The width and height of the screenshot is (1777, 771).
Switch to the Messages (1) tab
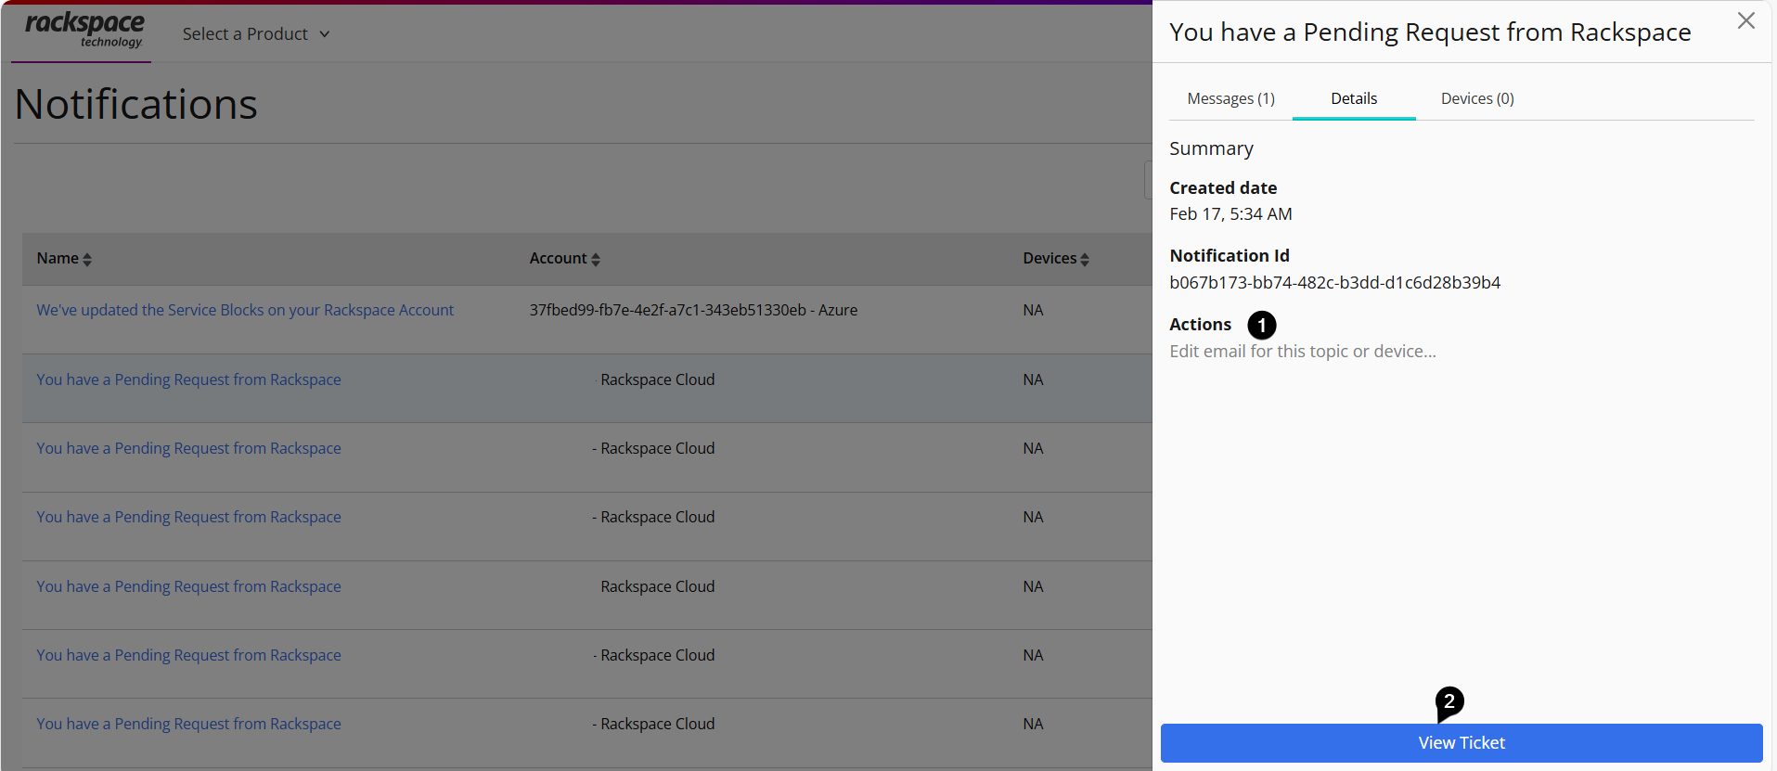point(1230,98)
